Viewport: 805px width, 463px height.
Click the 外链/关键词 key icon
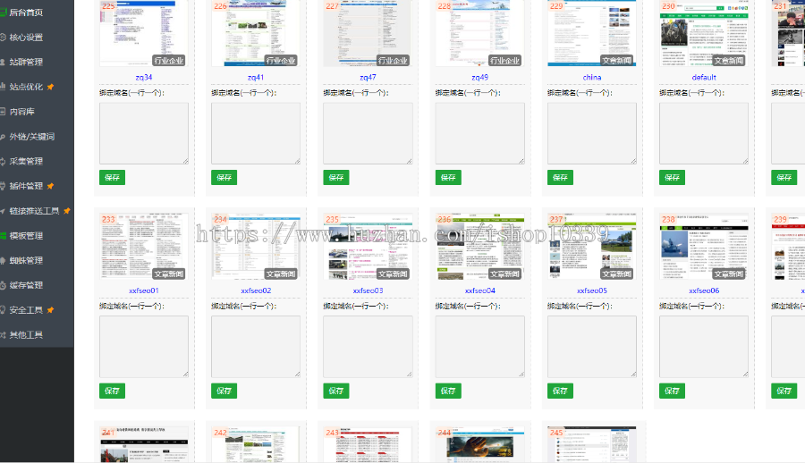(4, 137)
